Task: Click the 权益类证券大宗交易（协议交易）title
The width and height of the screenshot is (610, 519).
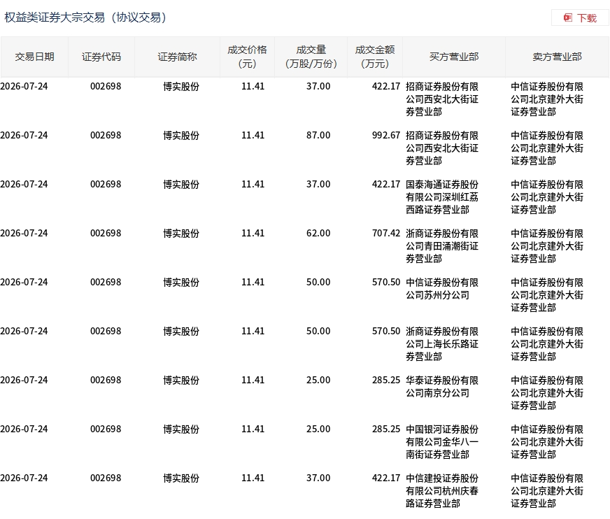Action: [x=85, y=17]
